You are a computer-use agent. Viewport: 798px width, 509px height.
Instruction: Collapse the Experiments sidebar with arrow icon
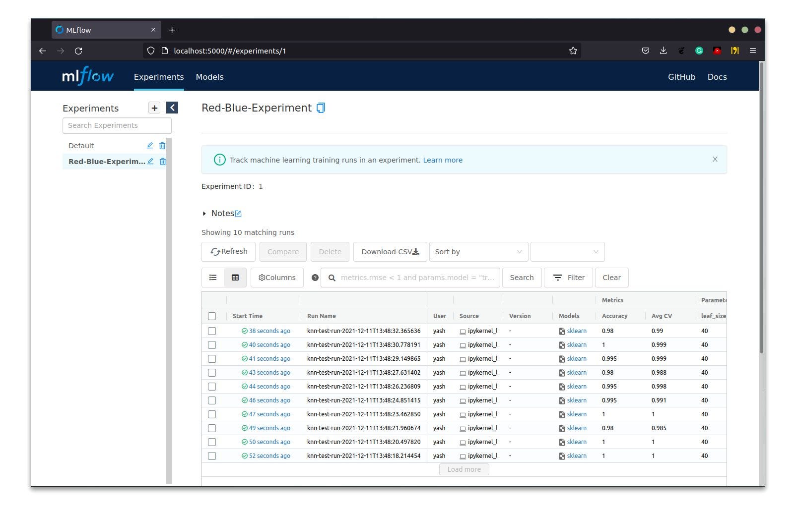(x=172, y=108)
